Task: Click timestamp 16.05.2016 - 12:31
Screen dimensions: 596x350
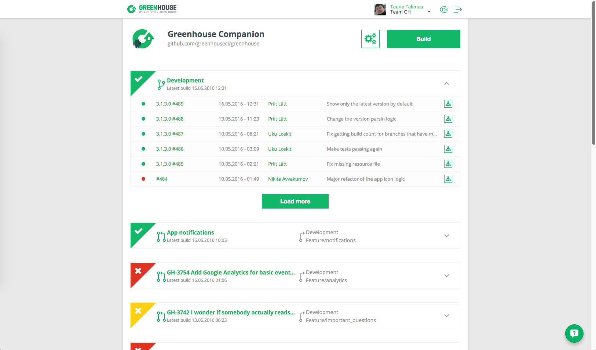Action: pos(239,104)
